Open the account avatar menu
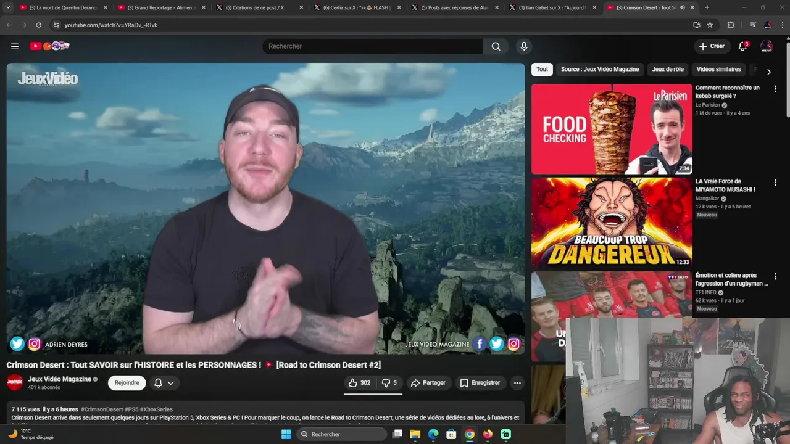790x444 pixels. click(x=767, y=46)
